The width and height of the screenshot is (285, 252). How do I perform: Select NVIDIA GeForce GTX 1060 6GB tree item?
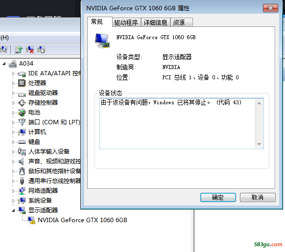tap(82, 220)
